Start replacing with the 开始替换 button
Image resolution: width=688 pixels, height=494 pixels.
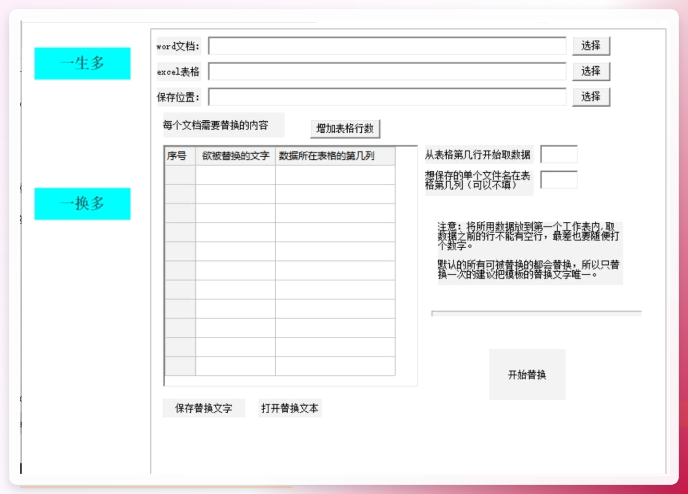click(527, 375)
